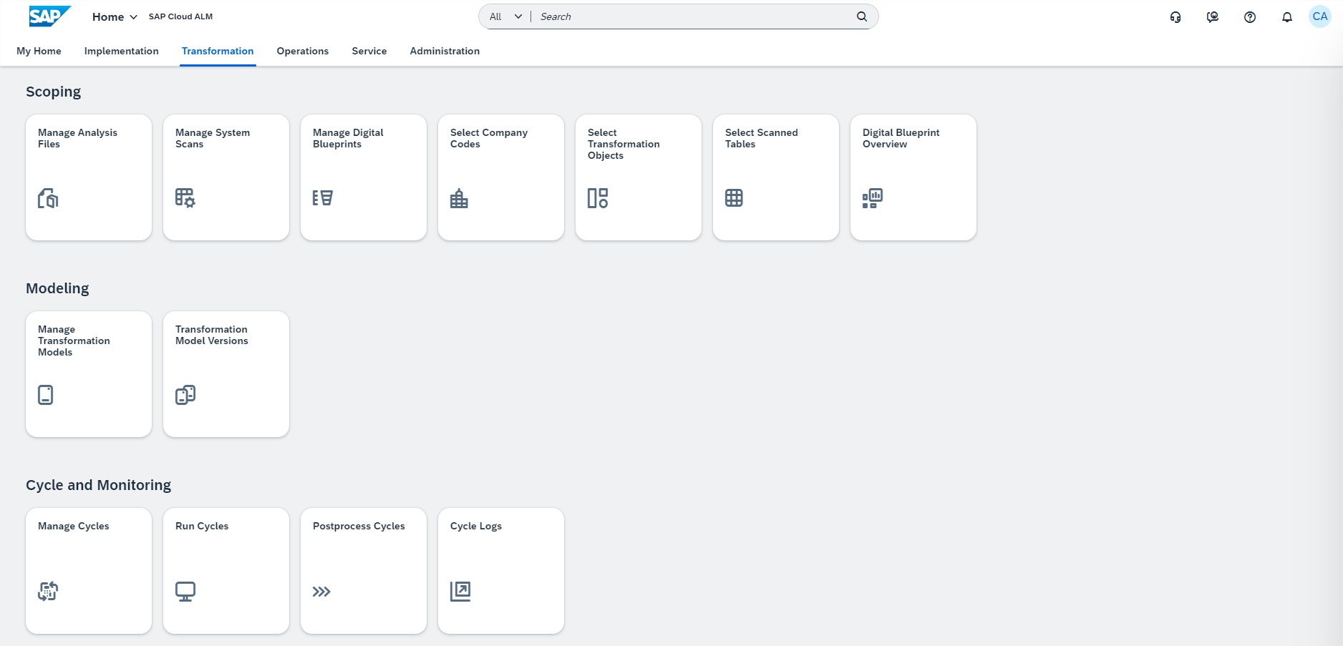
Task: Open the Transformation Model Versions tile
Action: coord(226,373)
